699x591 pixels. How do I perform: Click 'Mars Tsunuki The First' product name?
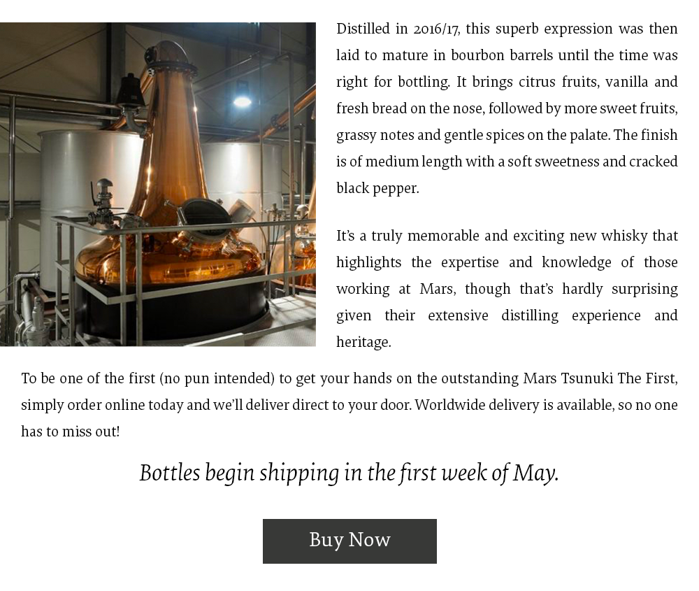tap(598, 378)
